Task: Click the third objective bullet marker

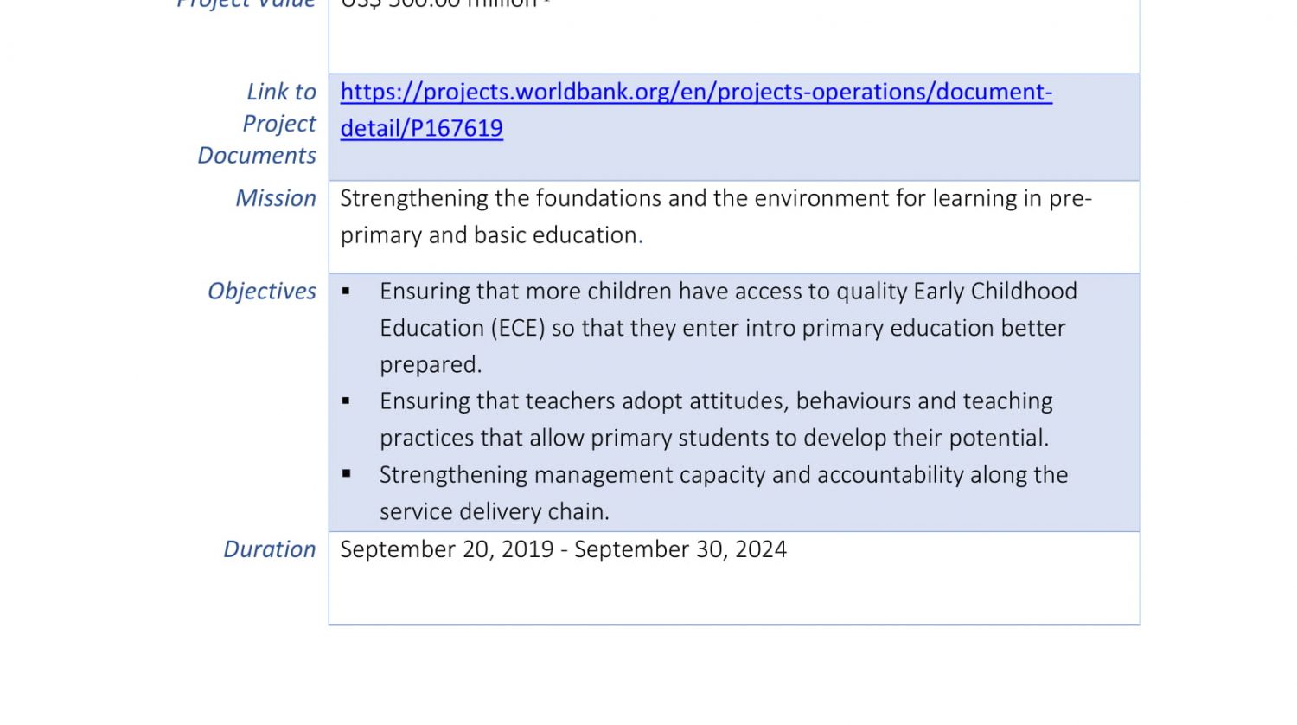Action: [x=346, y=474]
